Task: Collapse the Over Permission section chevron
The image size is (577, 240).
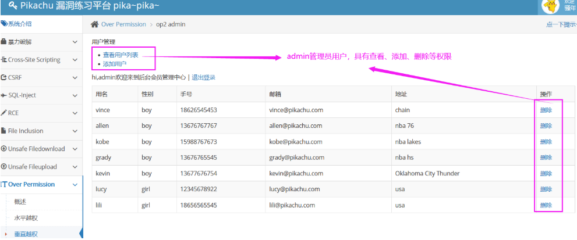Action: tap(75, 185)
